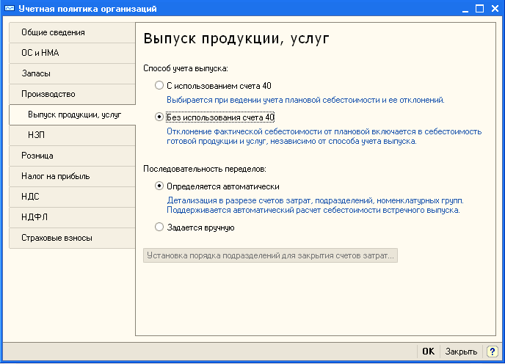
Task: Open the 'Производство' section
Action: (x=72, y=95)
